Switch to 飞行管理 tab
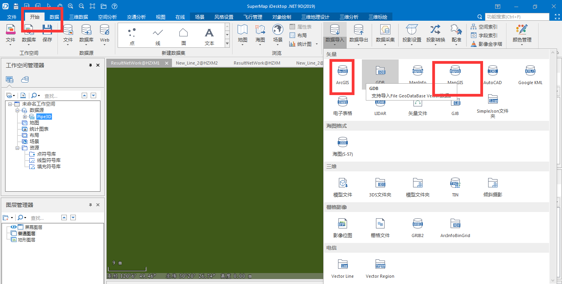Image resolution: width=562 pixels, height=284 pixels. (x=253, y=17)
